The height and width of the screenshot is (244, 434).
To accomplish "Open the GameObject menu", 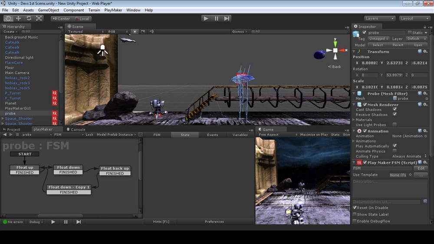I will 49,10.
